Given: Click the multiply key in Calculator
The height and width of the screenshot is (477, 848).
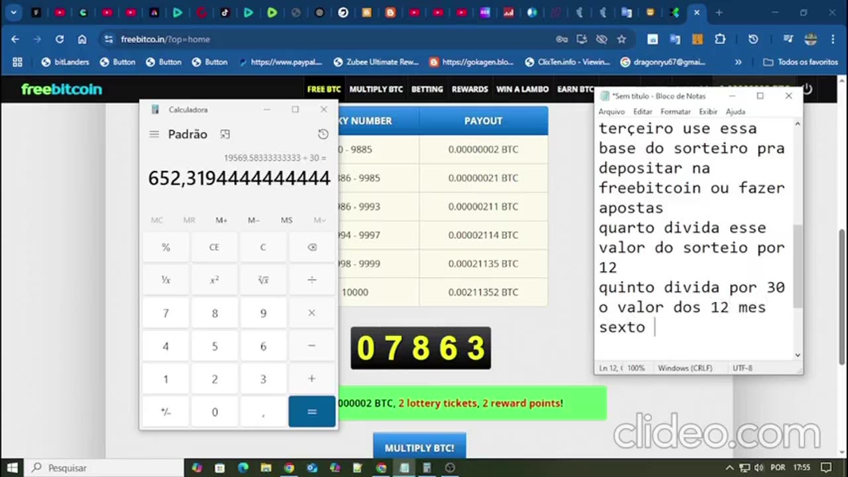Looking at the screenshot, I should tap(312, 313).
